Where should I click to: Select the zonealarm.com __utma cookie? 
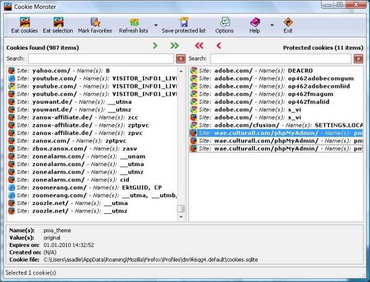point(92,164)
